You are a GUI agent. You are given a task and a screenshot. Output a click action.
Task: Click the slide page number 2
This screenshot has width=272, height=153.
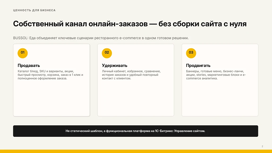(x=262, y=146)
